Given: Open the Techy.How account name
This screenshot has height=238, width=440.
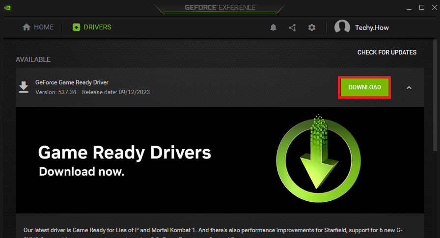Looking at the screenshot, I should tap(372, 27).
